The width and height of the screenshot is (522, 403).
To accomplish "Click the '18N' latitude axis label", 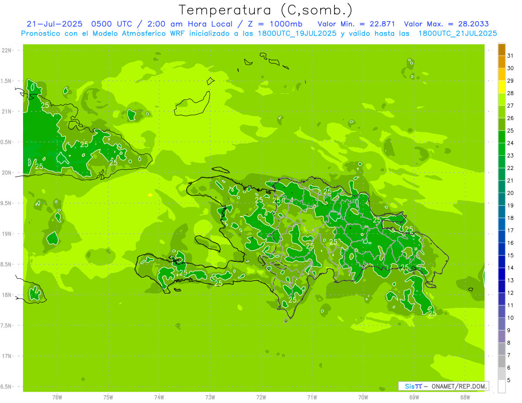I will pos(6,295).
